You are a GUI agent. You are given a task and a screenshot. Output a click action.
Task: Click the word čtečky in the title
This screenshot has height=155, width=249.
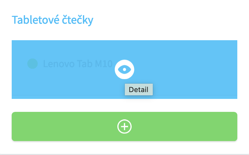point(78,20)
